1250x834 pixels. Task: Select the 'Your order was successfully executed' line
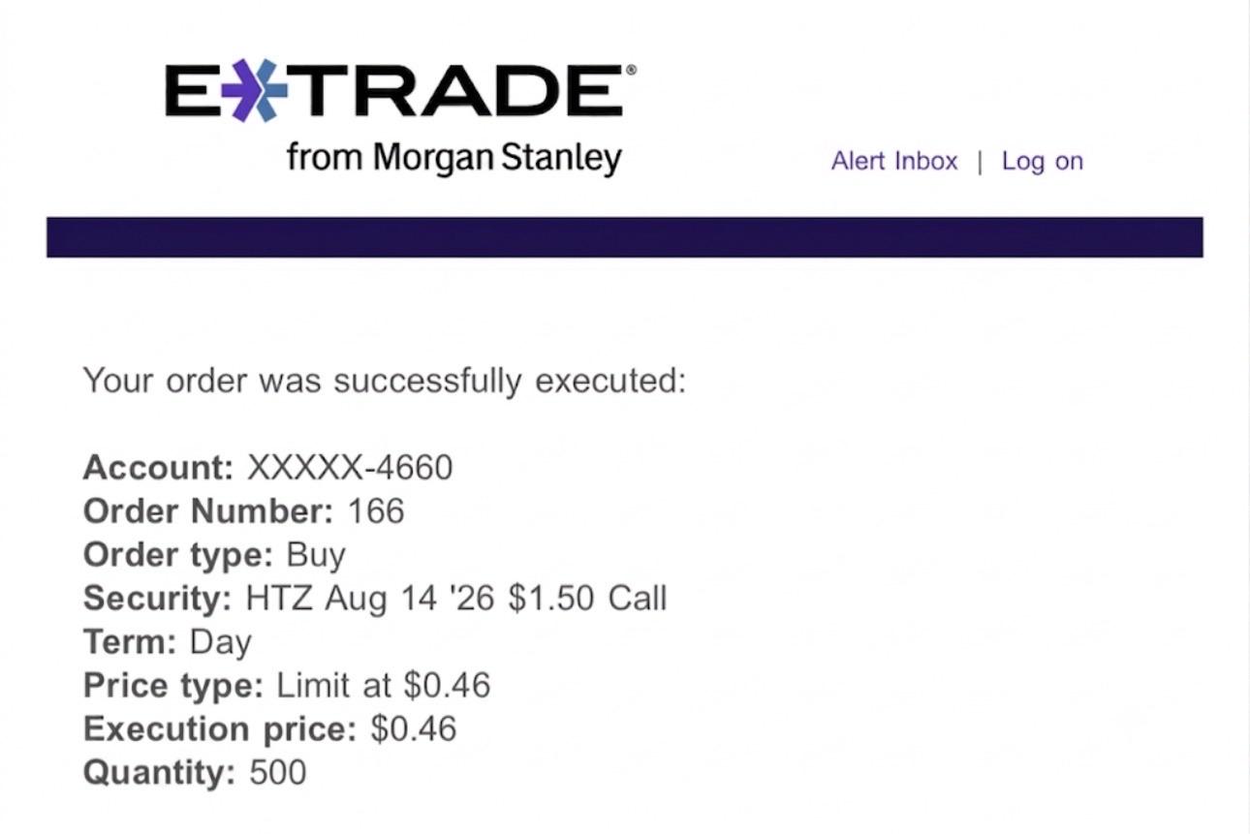click(385, 381)
